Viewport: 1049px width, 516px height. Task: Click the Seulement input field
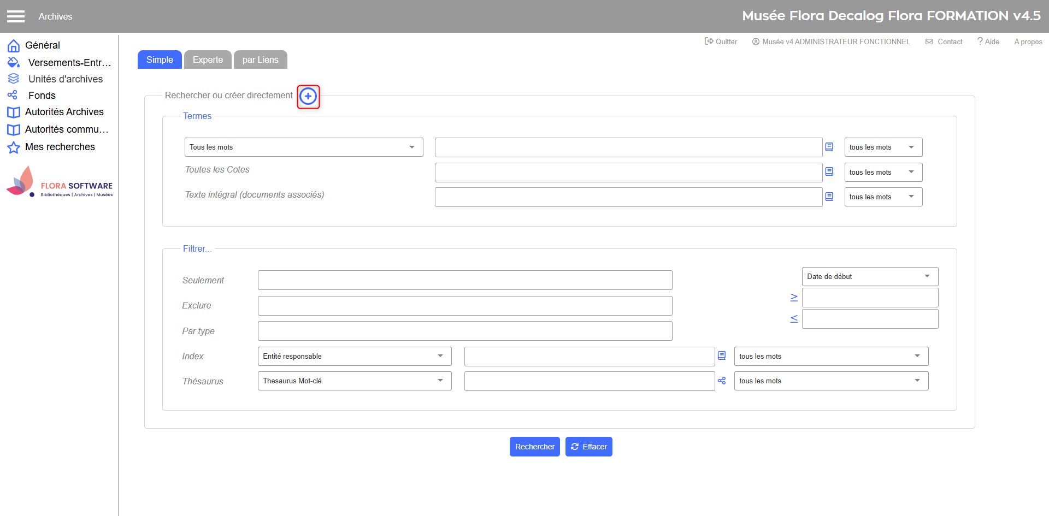coord(464,280)
